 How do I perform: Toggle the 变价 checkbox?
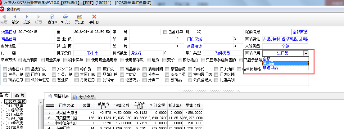164,60
